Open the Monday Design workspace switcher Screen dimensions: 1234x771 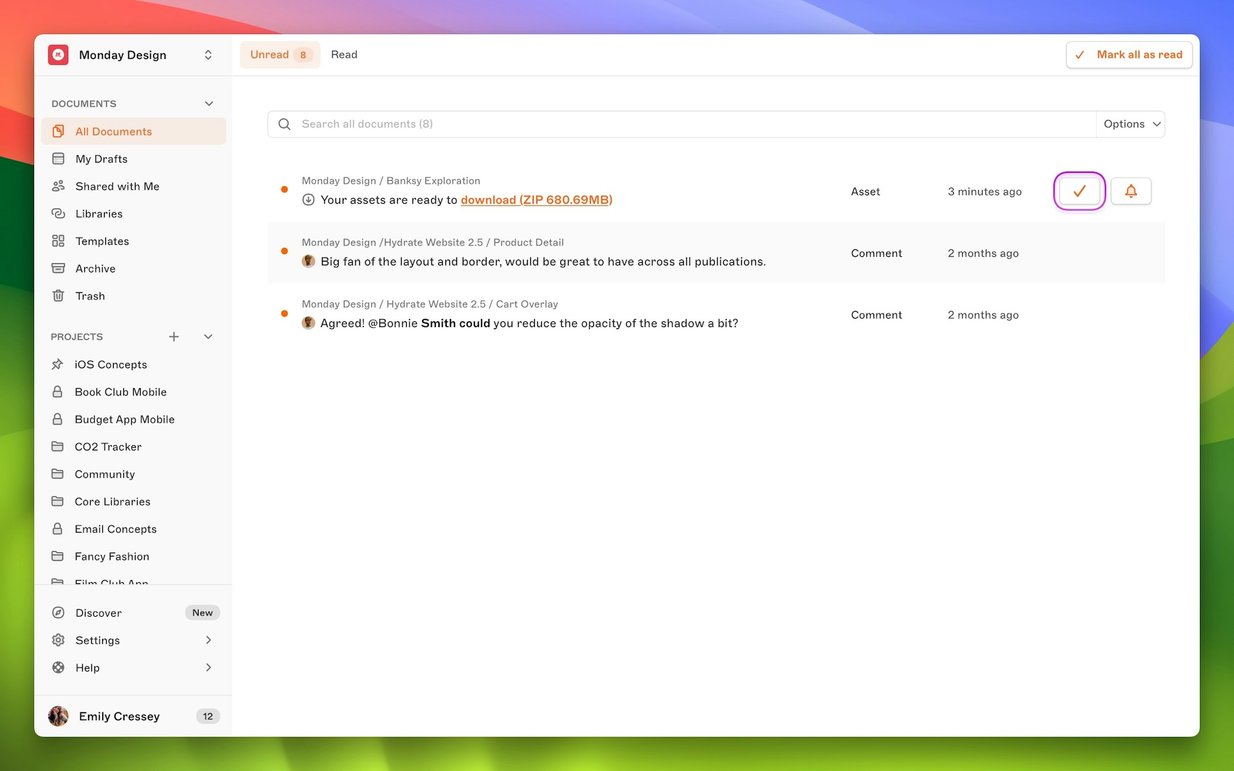208,55
